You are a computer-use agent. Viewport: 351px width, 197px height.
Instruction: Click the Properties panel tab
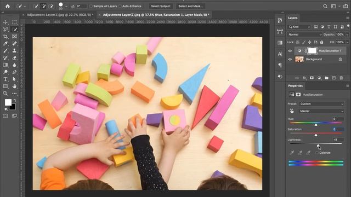coord(295,86)
